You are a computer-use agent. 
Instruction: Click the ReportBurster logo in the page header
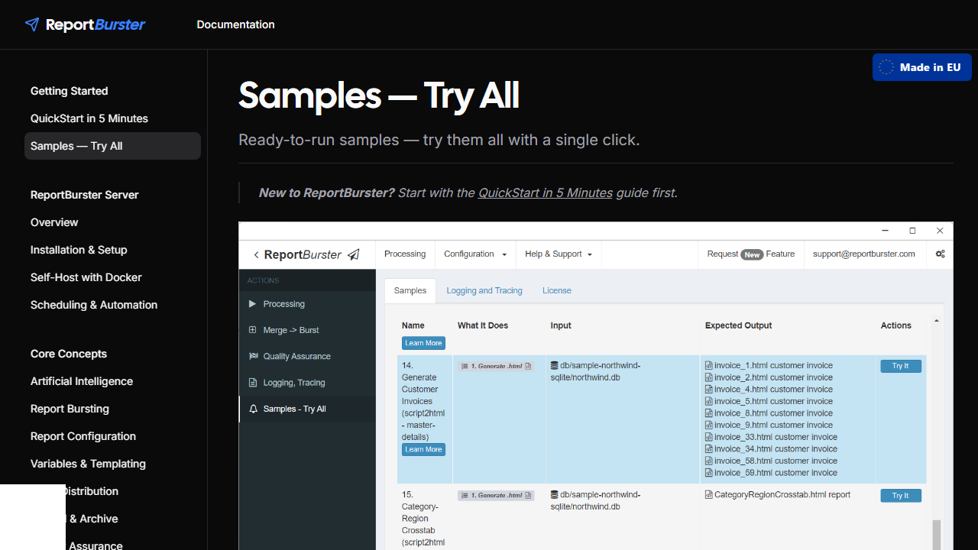(85, 24)
